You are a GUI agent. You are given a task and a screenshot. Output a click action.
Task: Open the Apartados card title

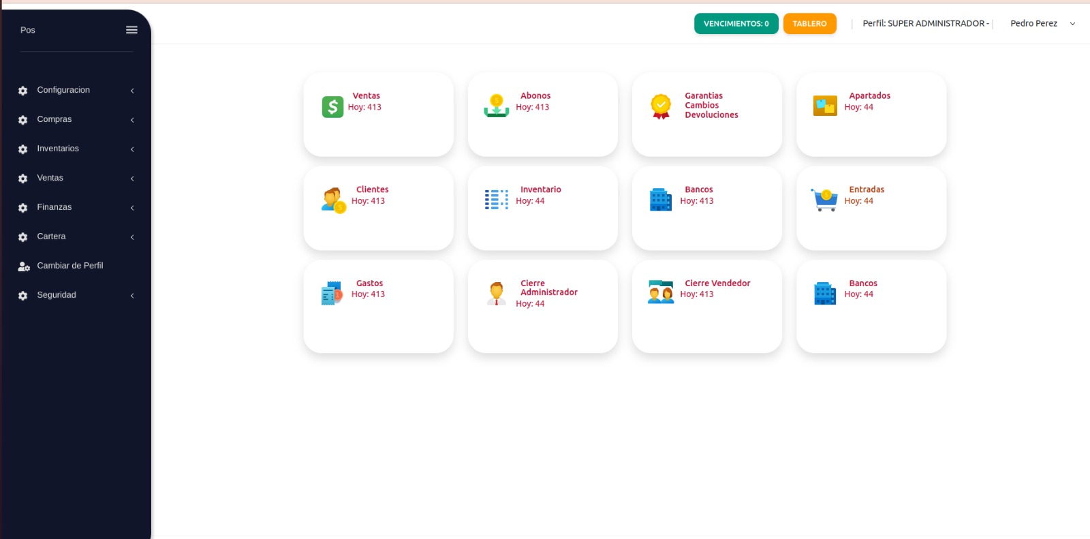tap(870, 96)
